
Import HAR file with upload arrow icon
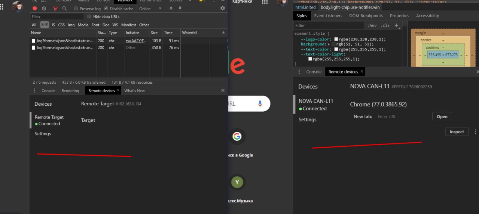click(171, 8)
